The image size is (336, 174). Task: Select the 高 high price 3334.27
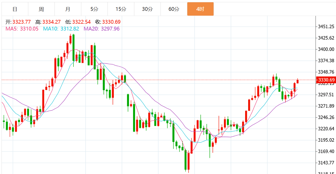[x=51, y=22]
